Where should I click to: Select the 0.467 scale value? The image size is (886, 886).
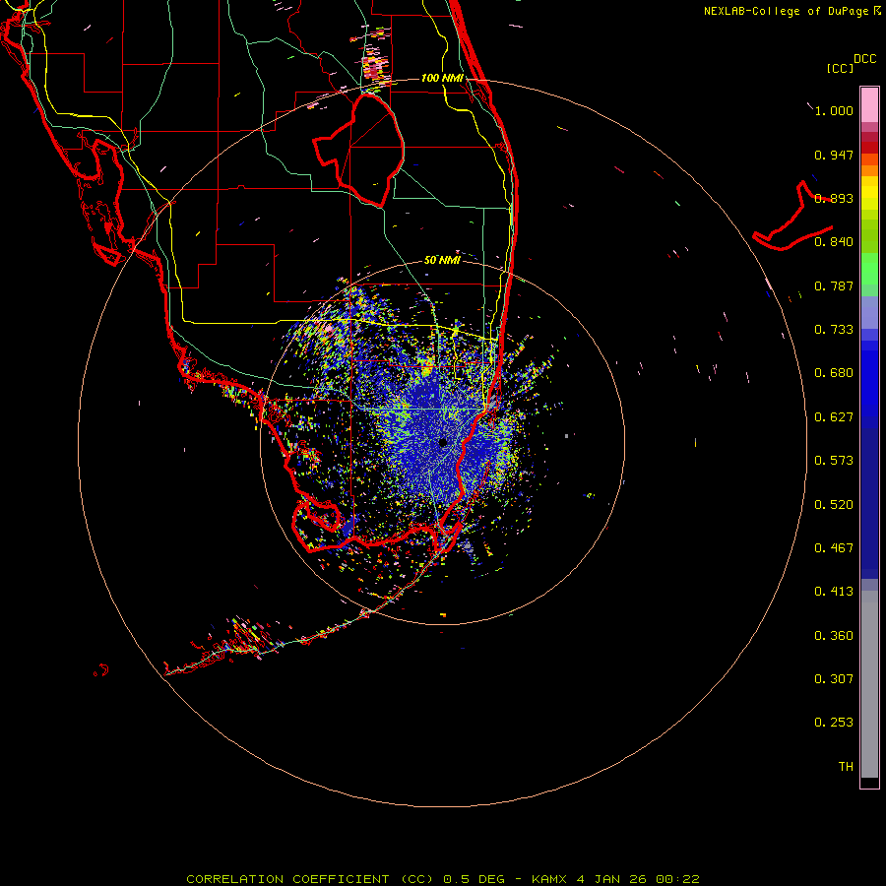(834, 548)
